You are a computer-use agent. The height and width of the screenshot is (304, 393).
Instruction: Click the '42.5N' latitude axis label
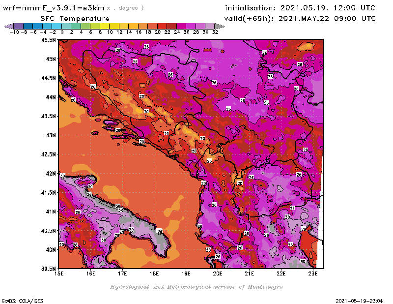pos(48,154)
